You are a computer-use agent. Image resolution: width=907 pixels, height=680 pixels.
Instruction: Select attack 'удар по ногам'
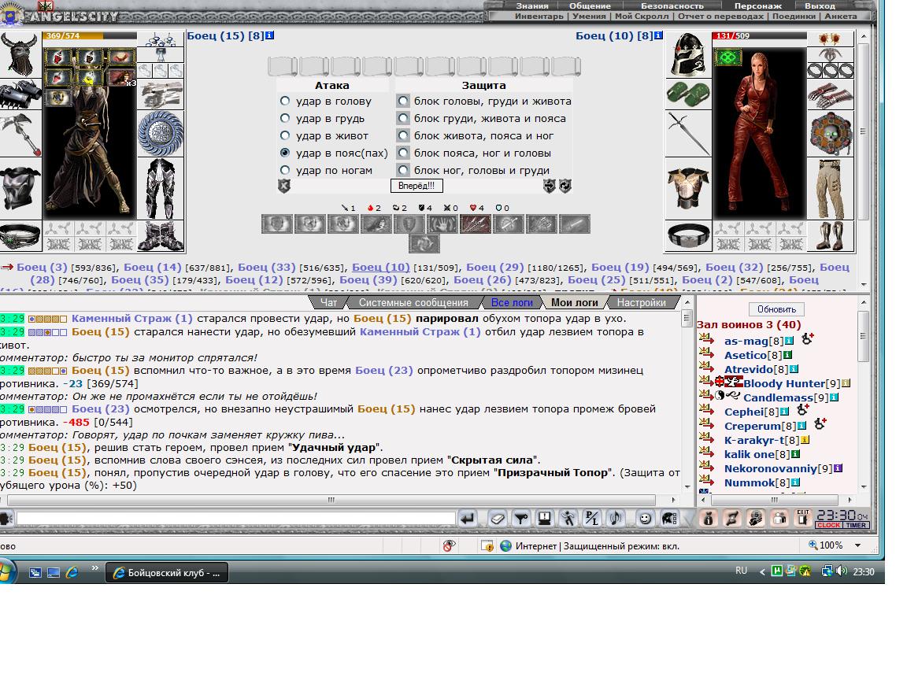click(284, 170)
